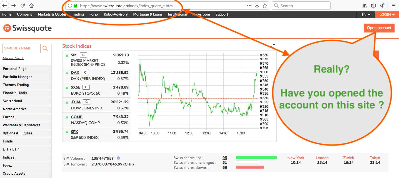Image resolution: width=399 pixels, height=178 pixels.
Task: Save the page to Pocket
Action: click(x=257, y=6)
